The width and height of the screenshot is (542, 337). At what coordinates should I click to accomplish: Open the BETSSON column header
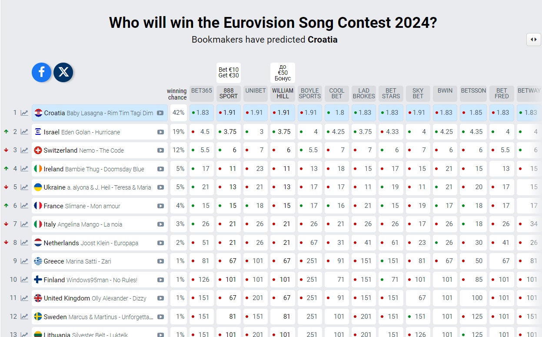(x=473, y=91)
